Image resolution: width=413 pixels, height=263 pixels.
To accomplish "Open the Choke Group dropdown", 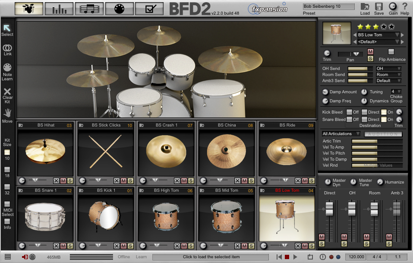I will point(396,92).
